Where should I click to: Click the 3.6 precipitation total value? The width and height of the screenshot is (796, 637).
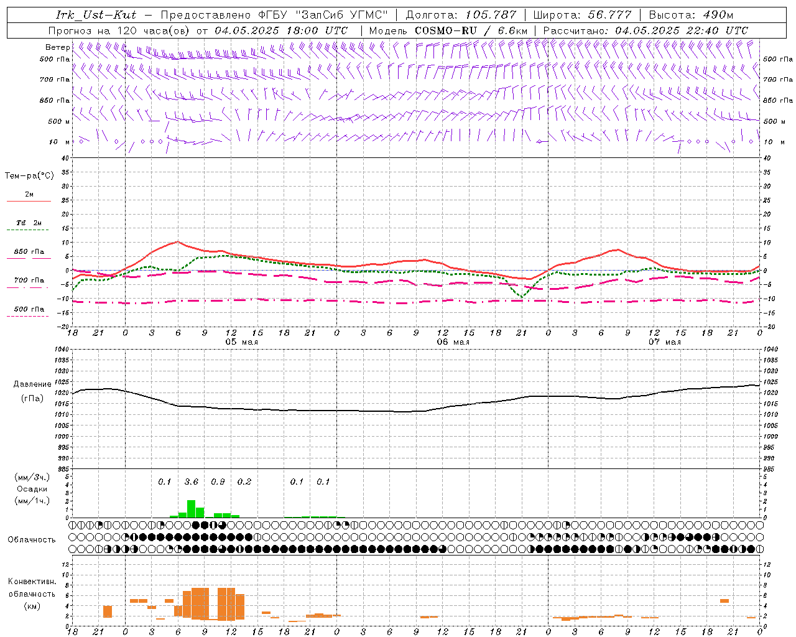click(192, 481)
